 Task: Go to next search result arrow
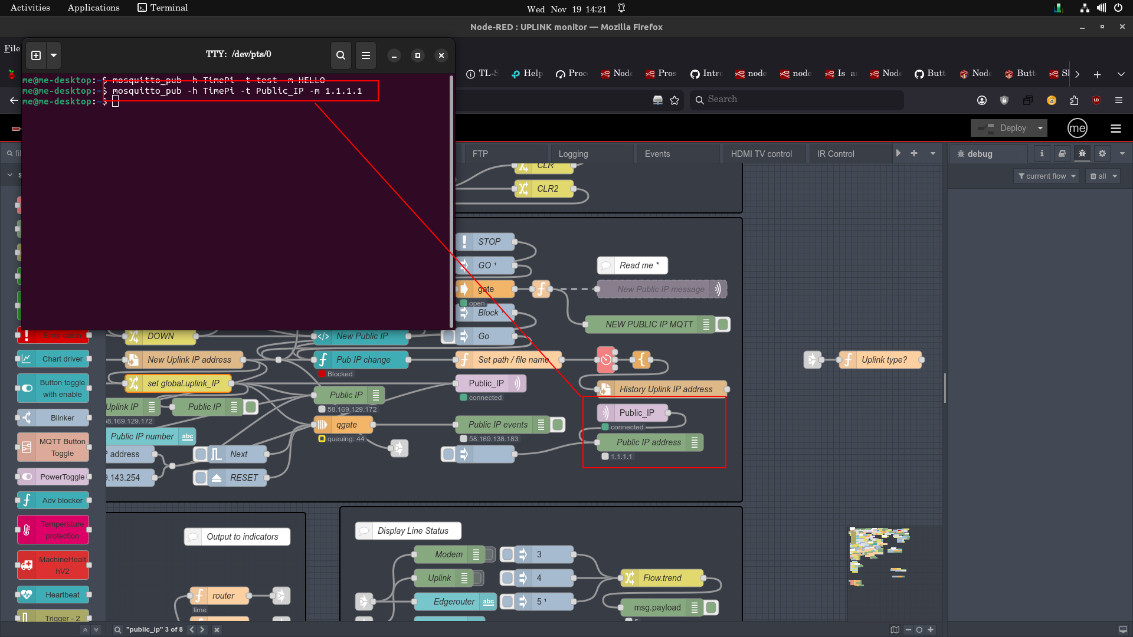(202, 629)
